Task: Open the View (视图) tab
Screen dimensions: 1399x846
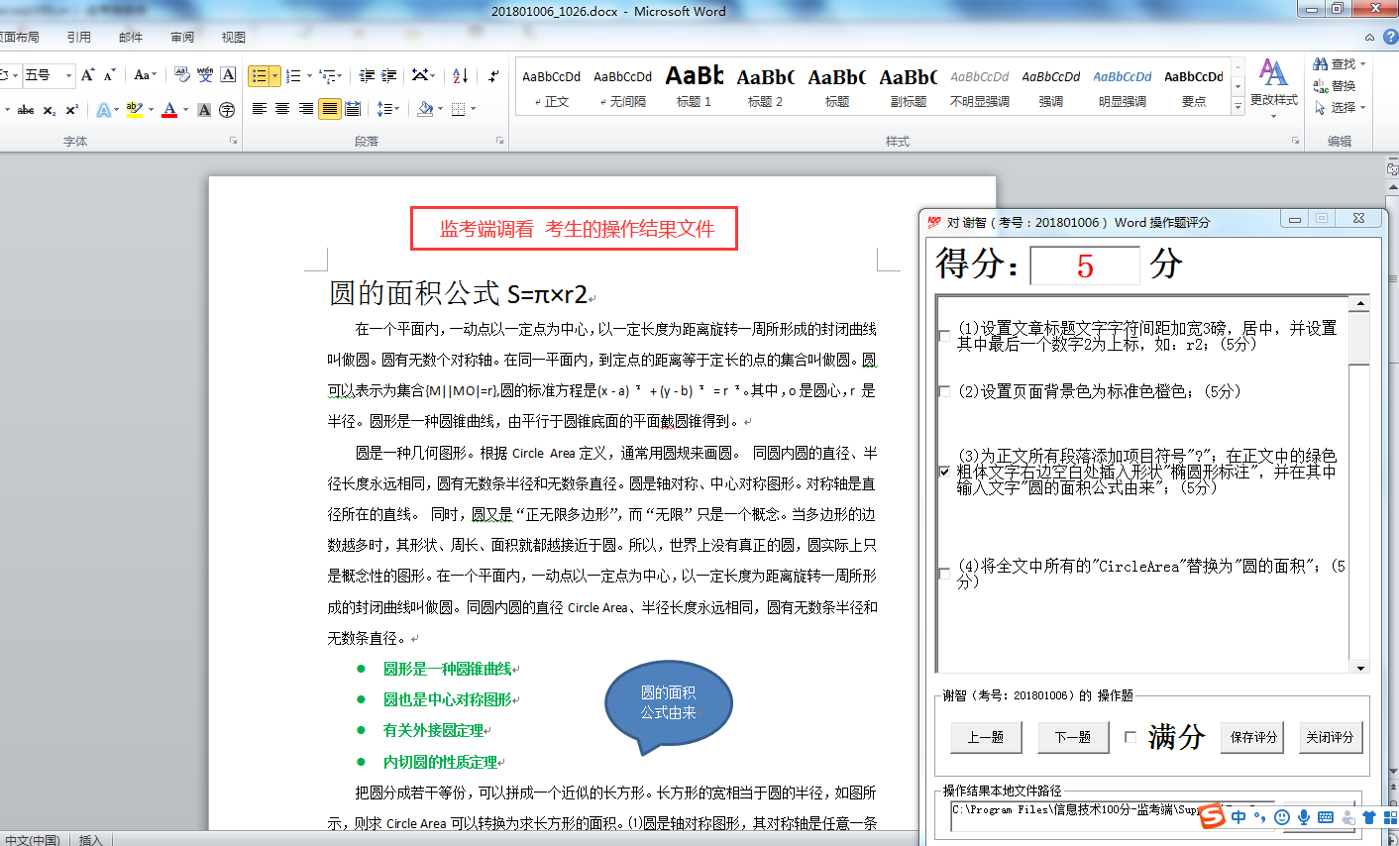Action: coord(234,37)
